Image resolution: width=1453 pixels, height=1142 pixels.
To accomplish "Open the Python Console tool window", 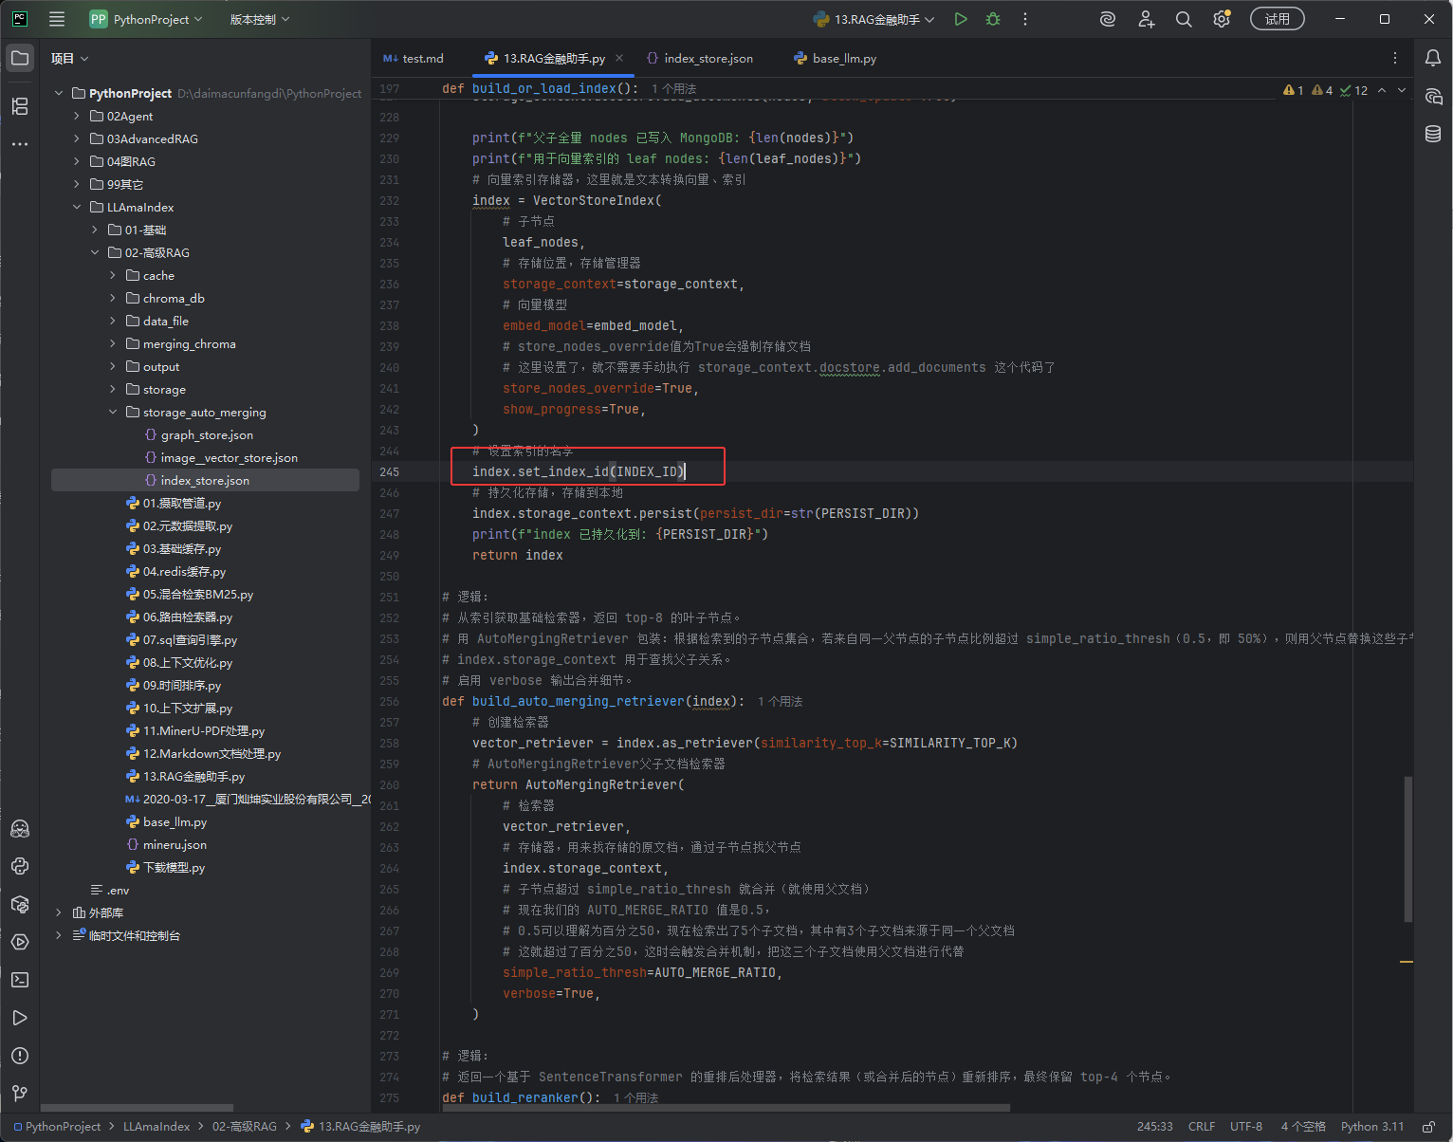I will click(x=20, y=866).
